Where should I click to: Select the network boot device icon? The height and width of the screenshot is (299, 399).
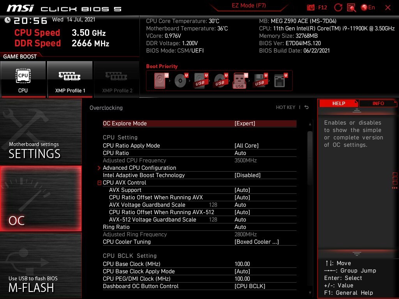(279, 81)
